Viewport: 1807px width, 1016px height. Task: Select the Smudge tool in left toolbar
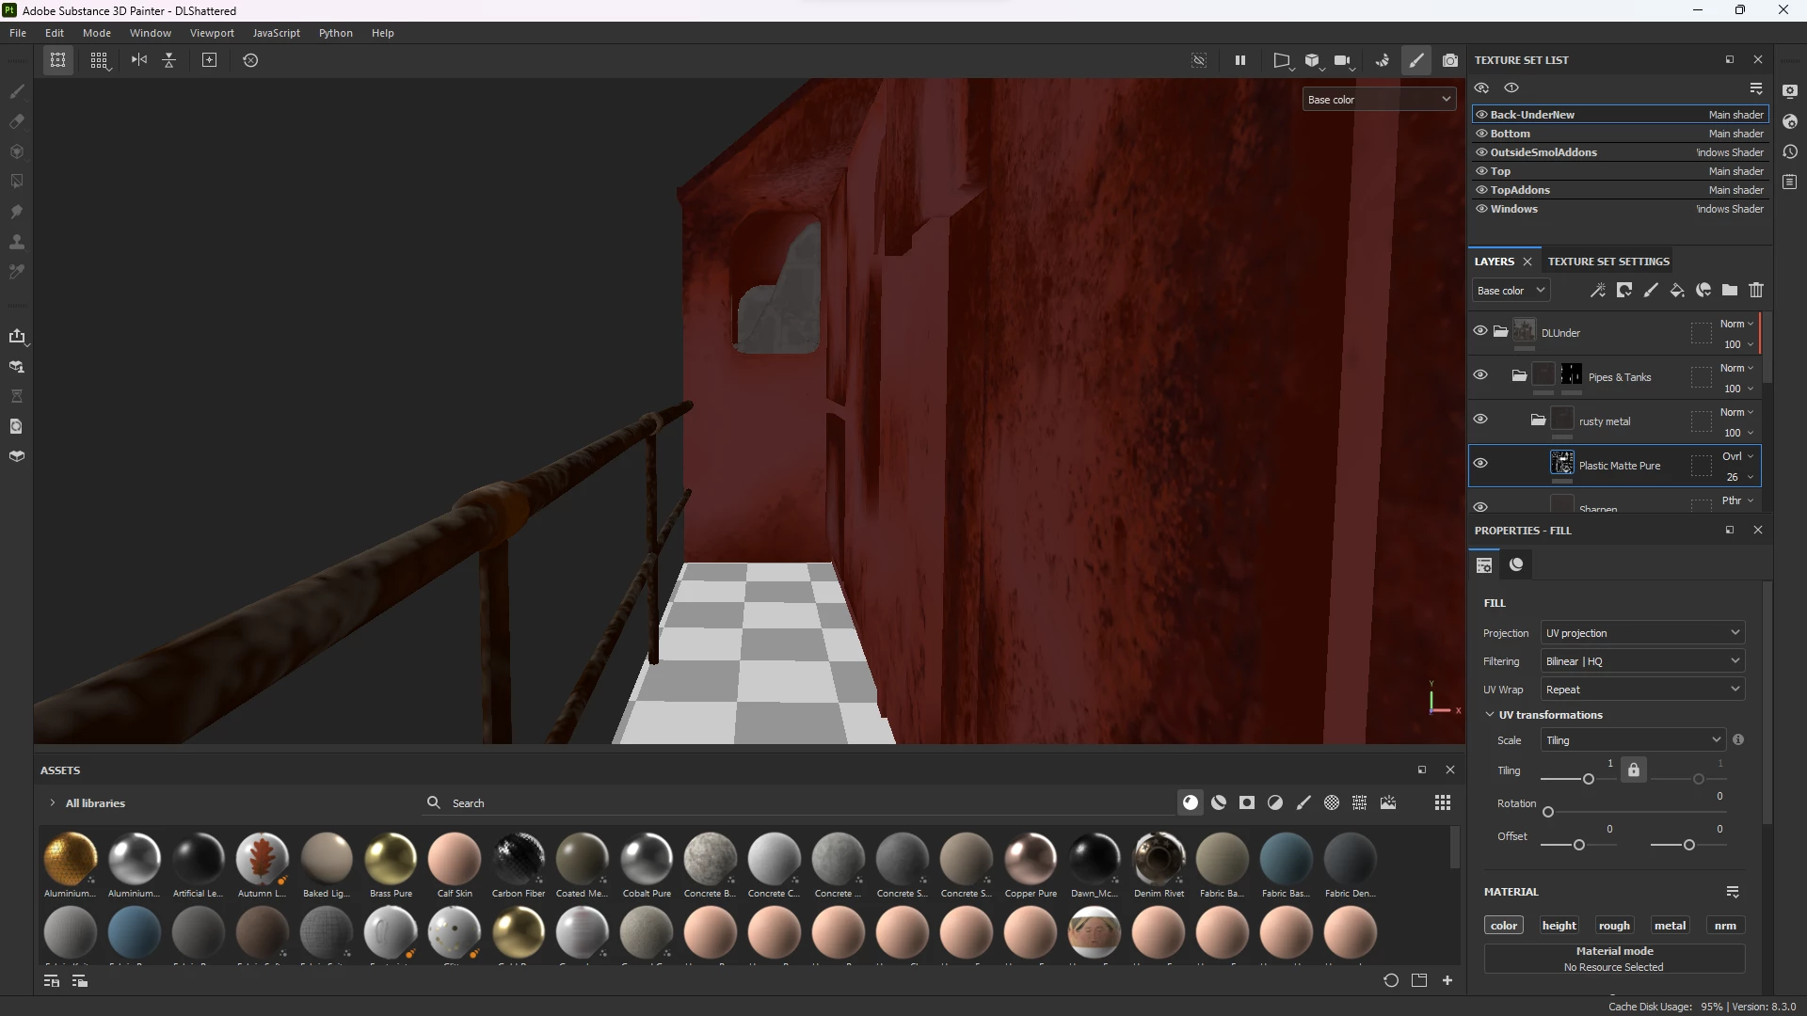(x=17, y=212)
